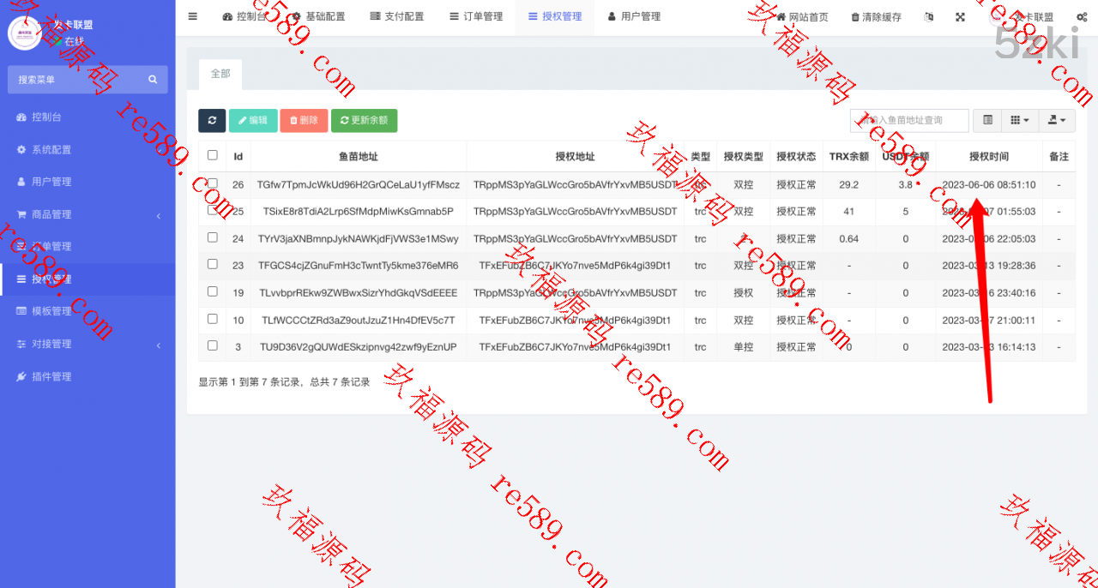Toggle the hamburger menu icon in top bar
1098x588 pixels.
pos(192,16)
